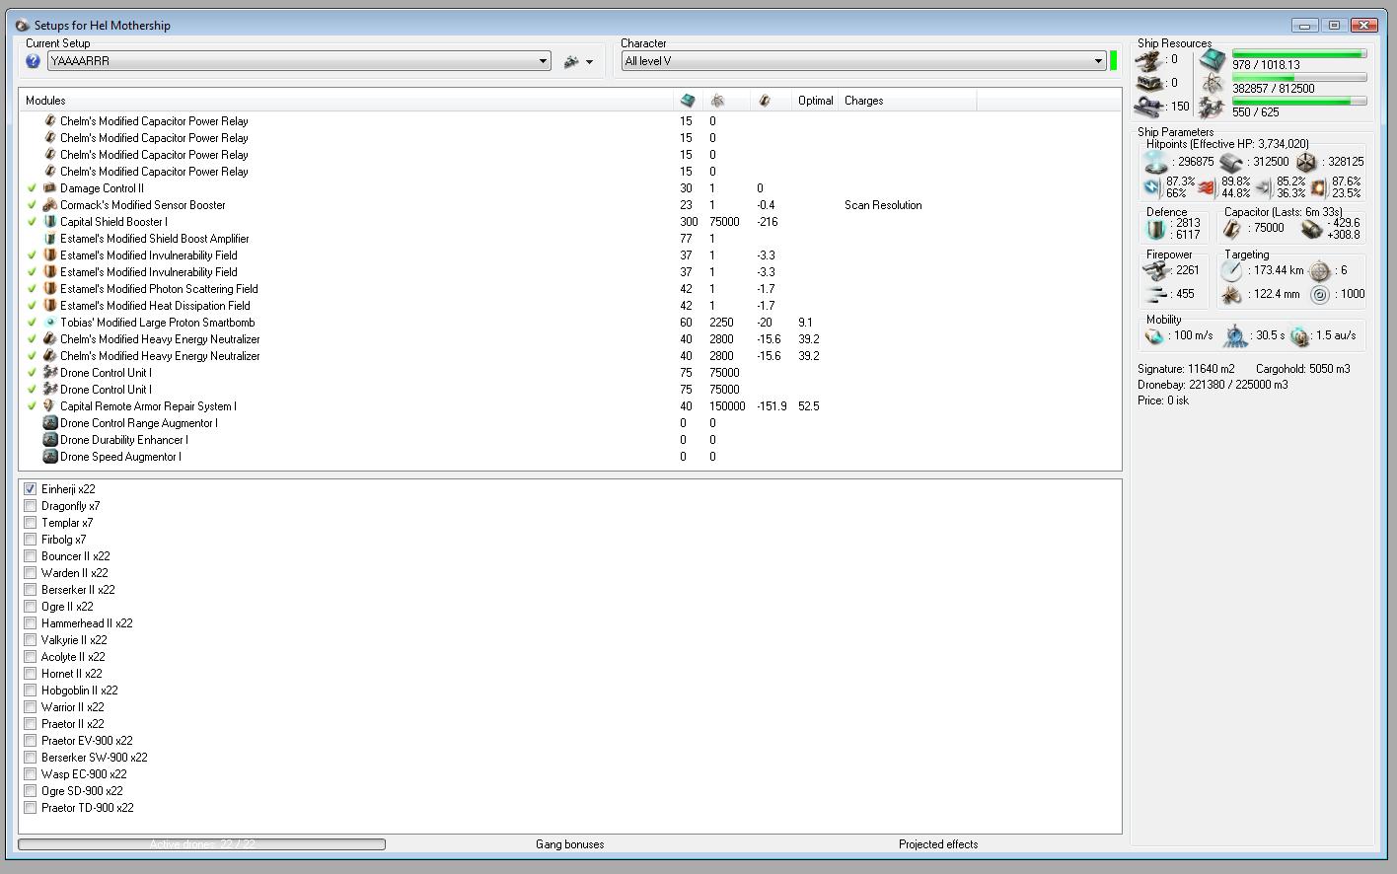Select the Drone Durability Enhancer I row

570,440
